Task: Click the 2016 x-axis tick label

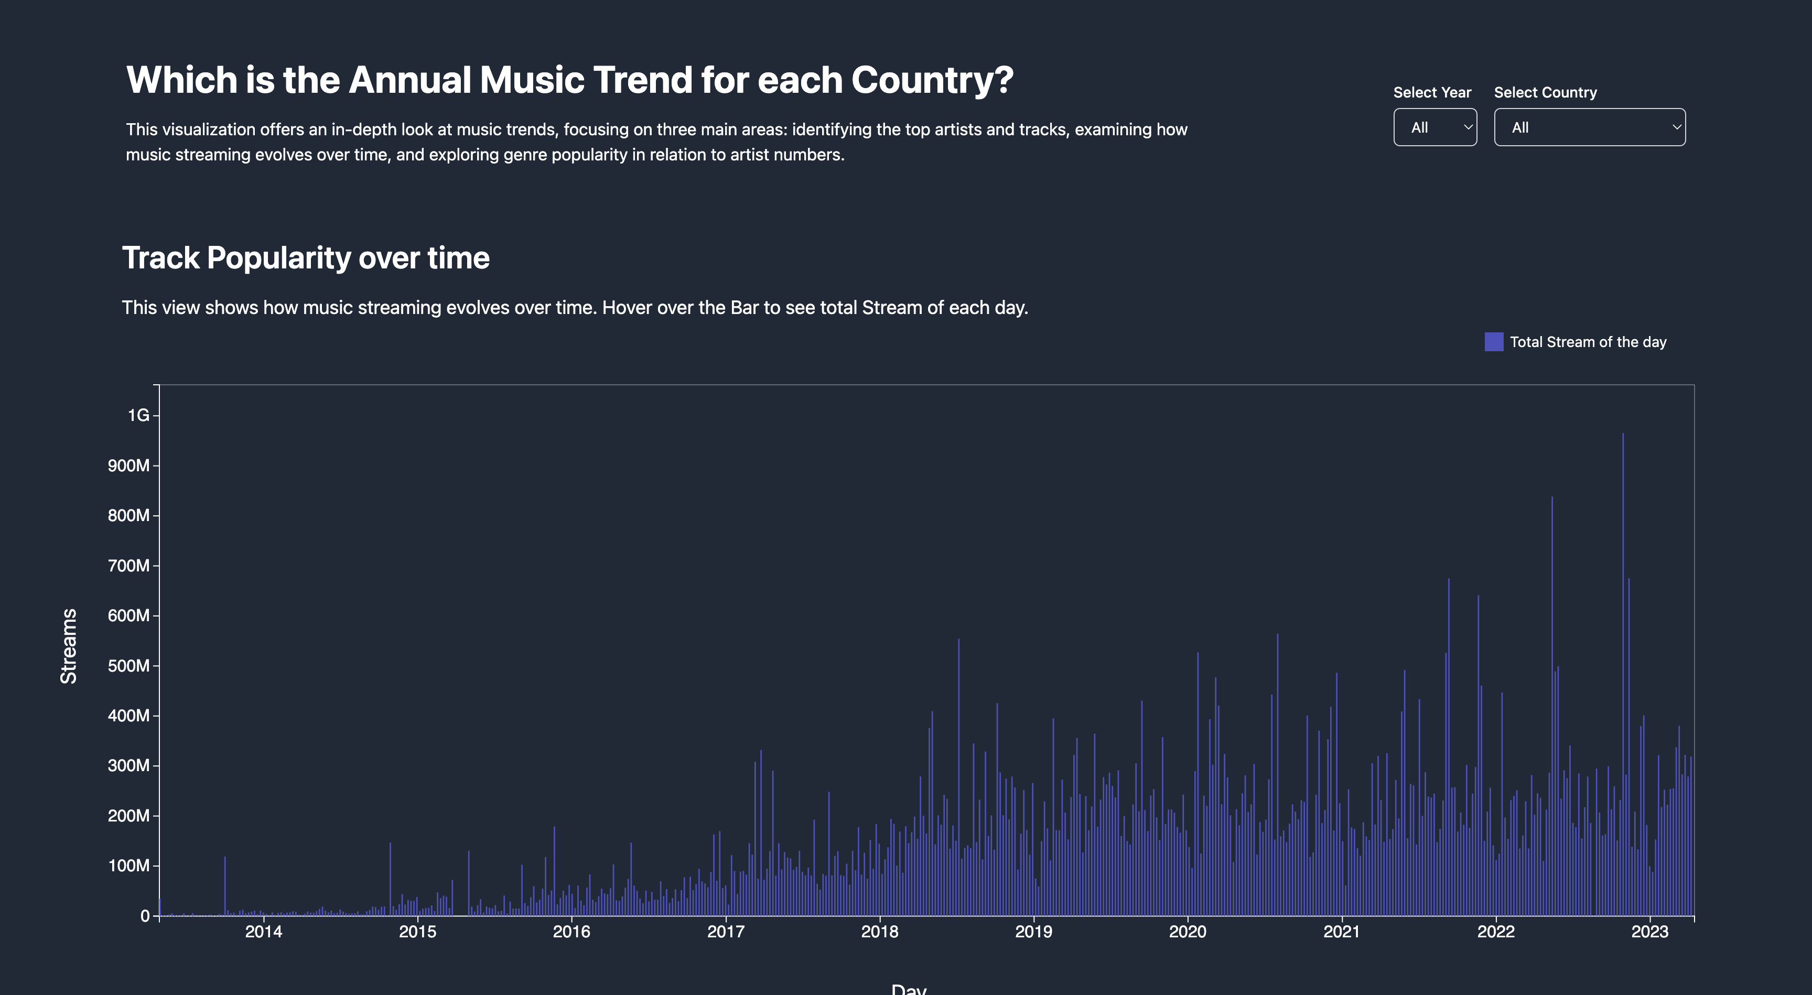Action: pyautogui.click(x=571, y=932)
